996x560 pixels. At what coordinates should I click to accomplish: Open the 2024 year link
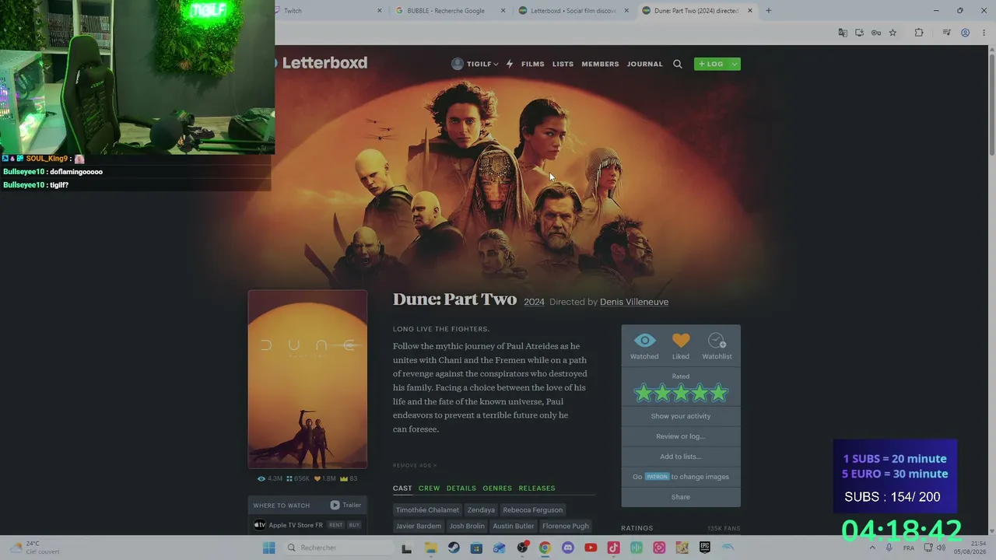pyautogui.click(x=534, y=302)
